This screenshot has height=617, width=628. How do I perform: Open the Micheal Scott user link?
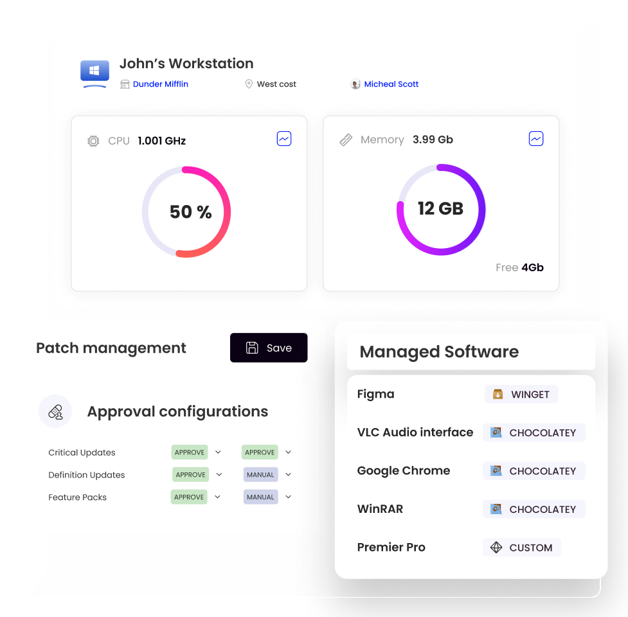[x=391, y=84]
